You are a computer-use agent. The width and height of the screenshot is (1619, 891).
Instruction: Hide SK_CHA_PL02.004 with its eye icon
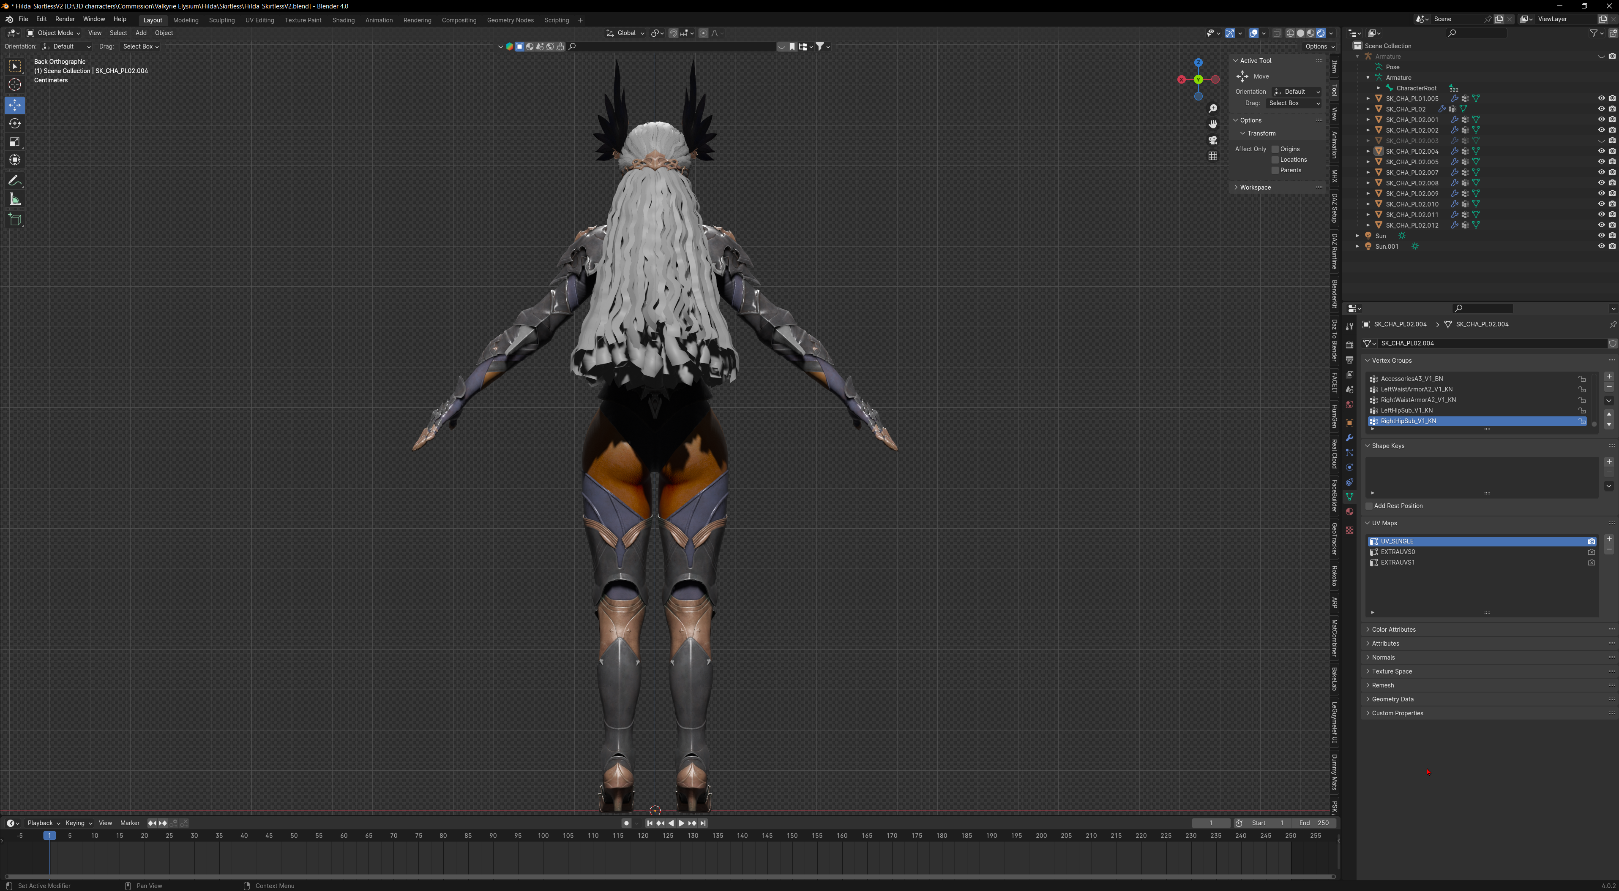1601,151
